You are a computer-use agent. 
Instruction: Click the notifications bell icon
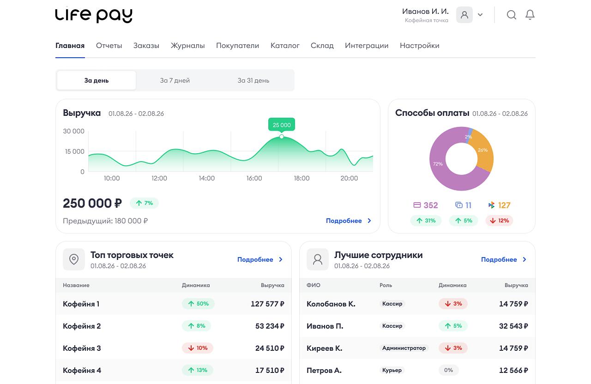pyautogui.click(x=530, y=15)
